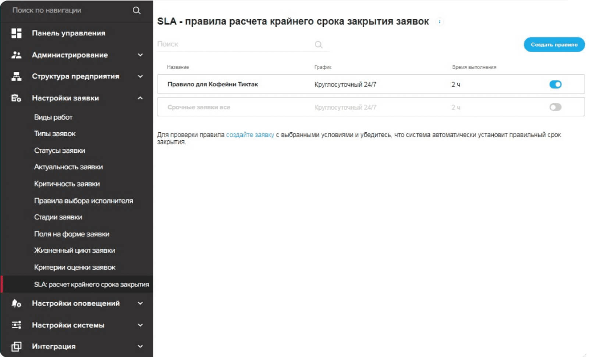Click the Структура предприятия hierarchy icon
The height and width of the screenshot is (357, 593).
[16, 76]
